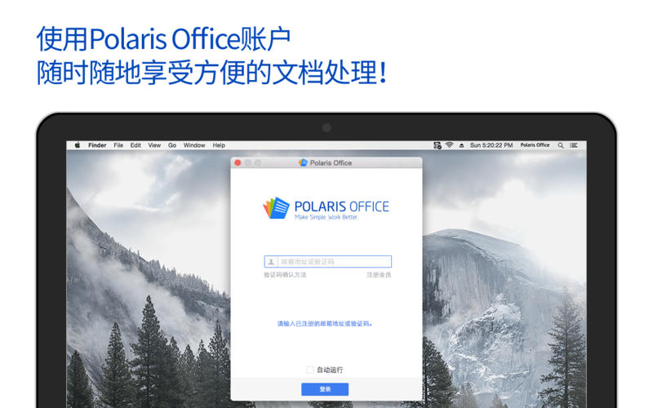Click the user icon in login field

pos(271,262)
